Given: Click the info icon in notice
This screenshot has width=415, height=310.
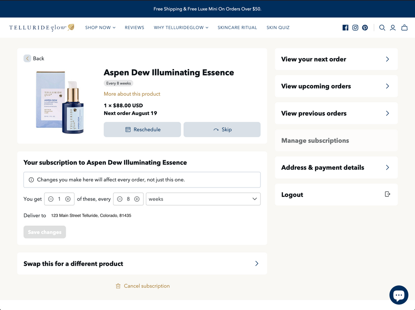Looking at the screenshot, I should pyautogui.click(x=31, y=180).
